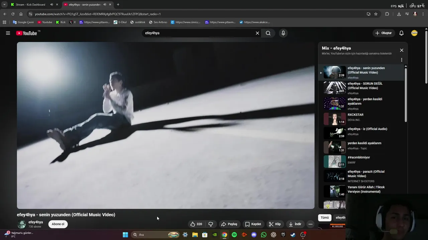Mute the YouTube tab audio

point(105,5)
